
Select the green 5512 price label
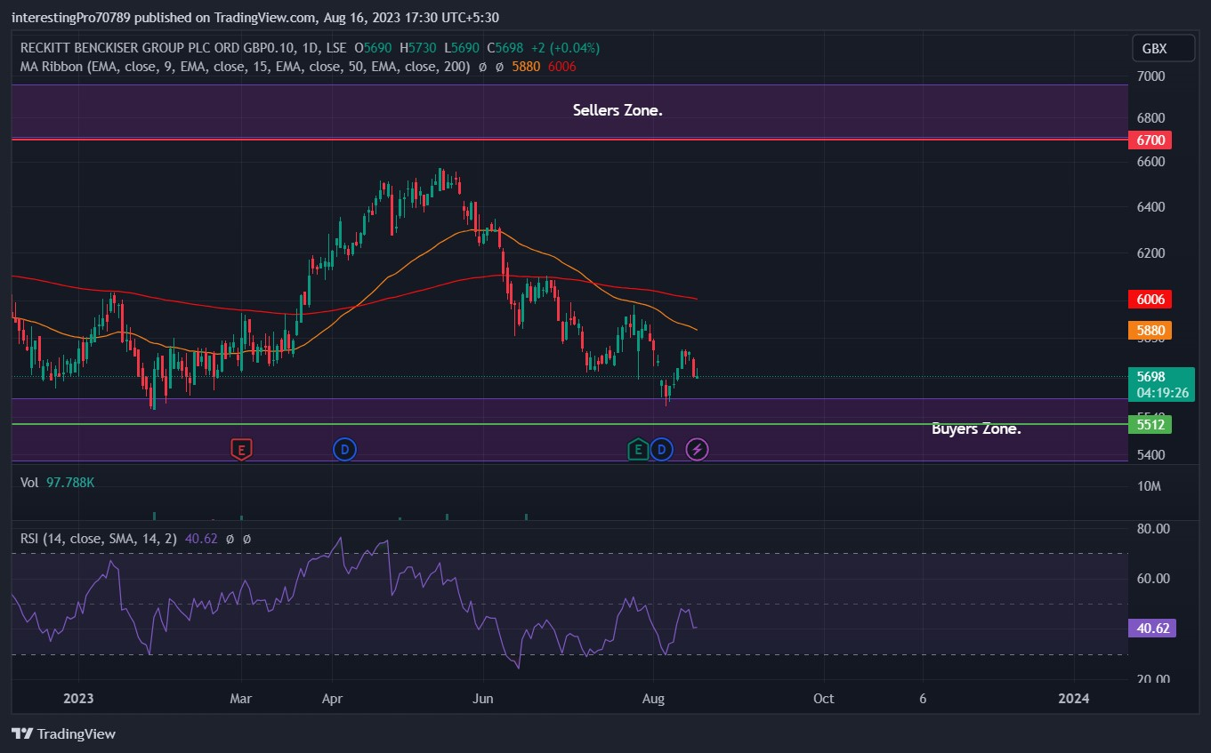pos(1150,425)
